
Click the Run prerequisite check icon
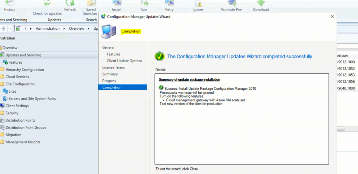144,3
